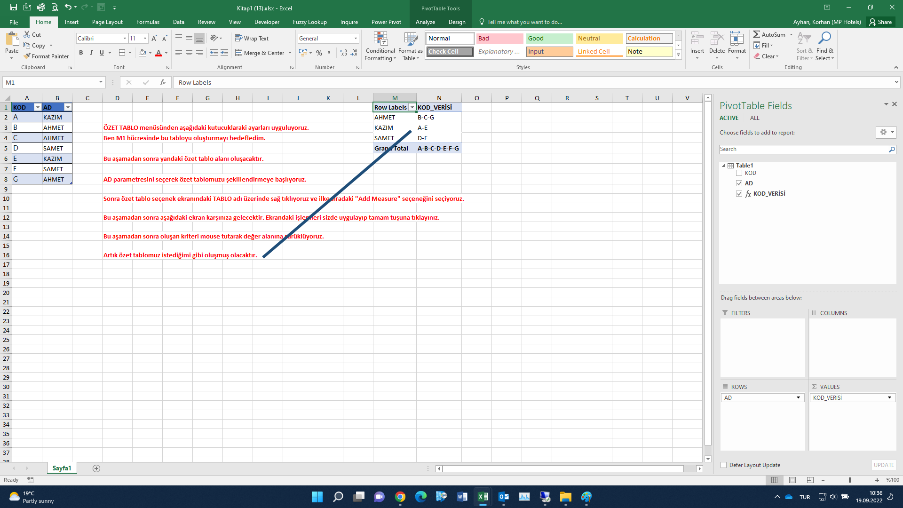
Task: Open the Analyze PivotTable tab
Action: tap(425, 22)
